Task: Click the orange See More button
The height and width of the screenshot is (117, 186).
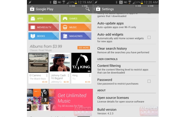Action: (84, 48)
